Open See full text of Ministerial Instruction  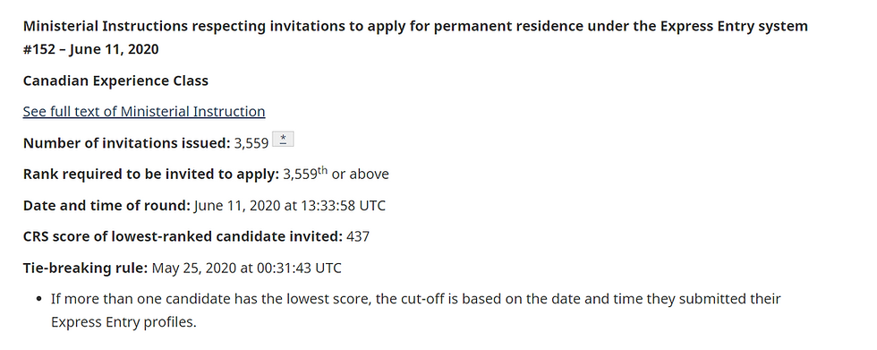pos(144,112)
